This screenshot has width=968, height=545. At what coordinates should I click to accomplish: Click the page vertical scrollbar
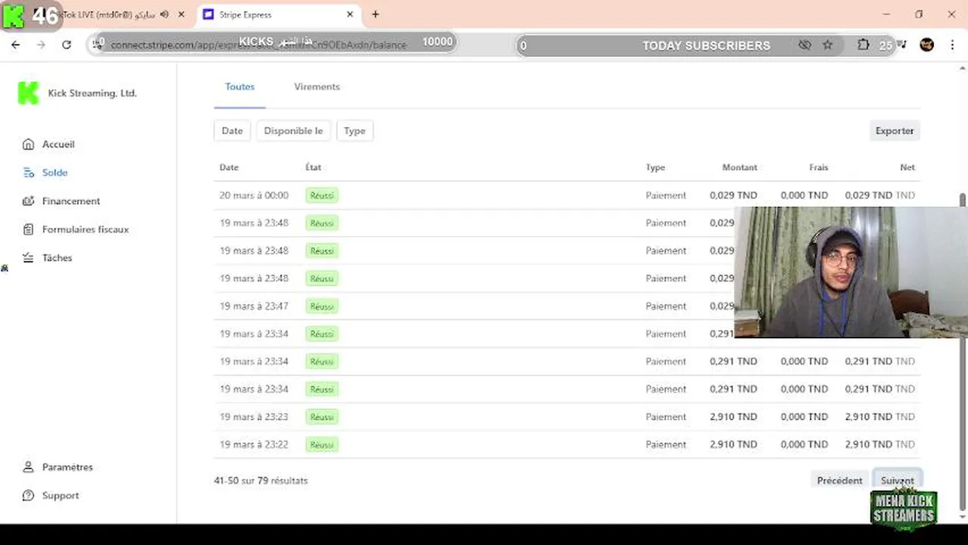click(963, 351)
